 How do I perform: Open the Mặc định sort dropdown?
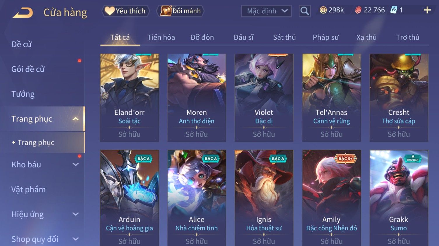click(x=266, y=11)
